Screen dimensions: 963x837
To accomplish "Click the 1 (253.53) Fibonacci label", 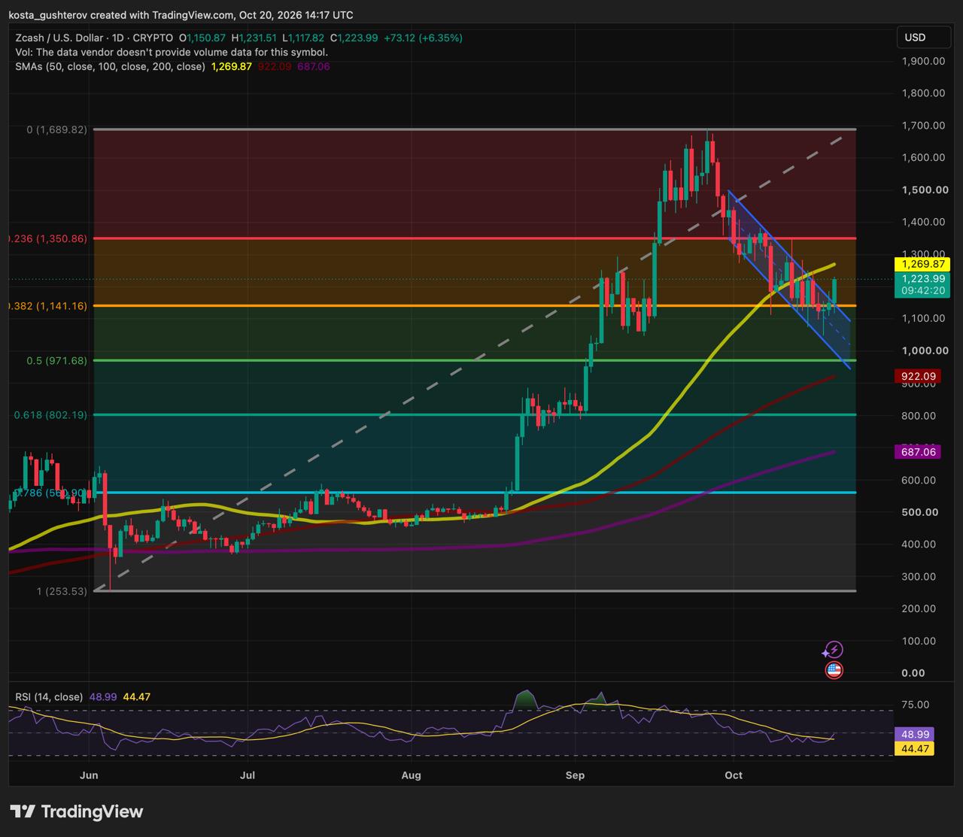I will 62,591.
